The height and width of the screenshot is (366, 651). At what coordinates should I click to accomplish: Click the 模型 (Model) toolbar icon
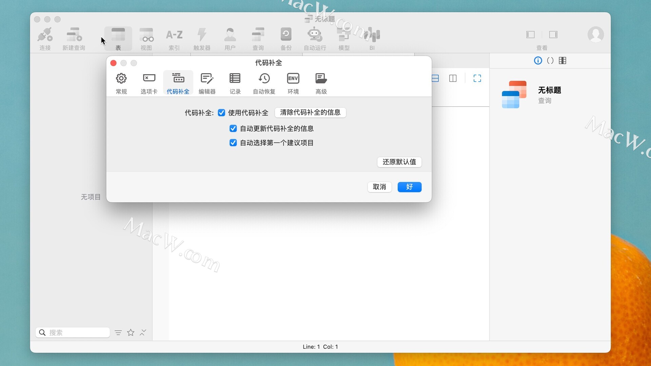[x=344, y=39]
